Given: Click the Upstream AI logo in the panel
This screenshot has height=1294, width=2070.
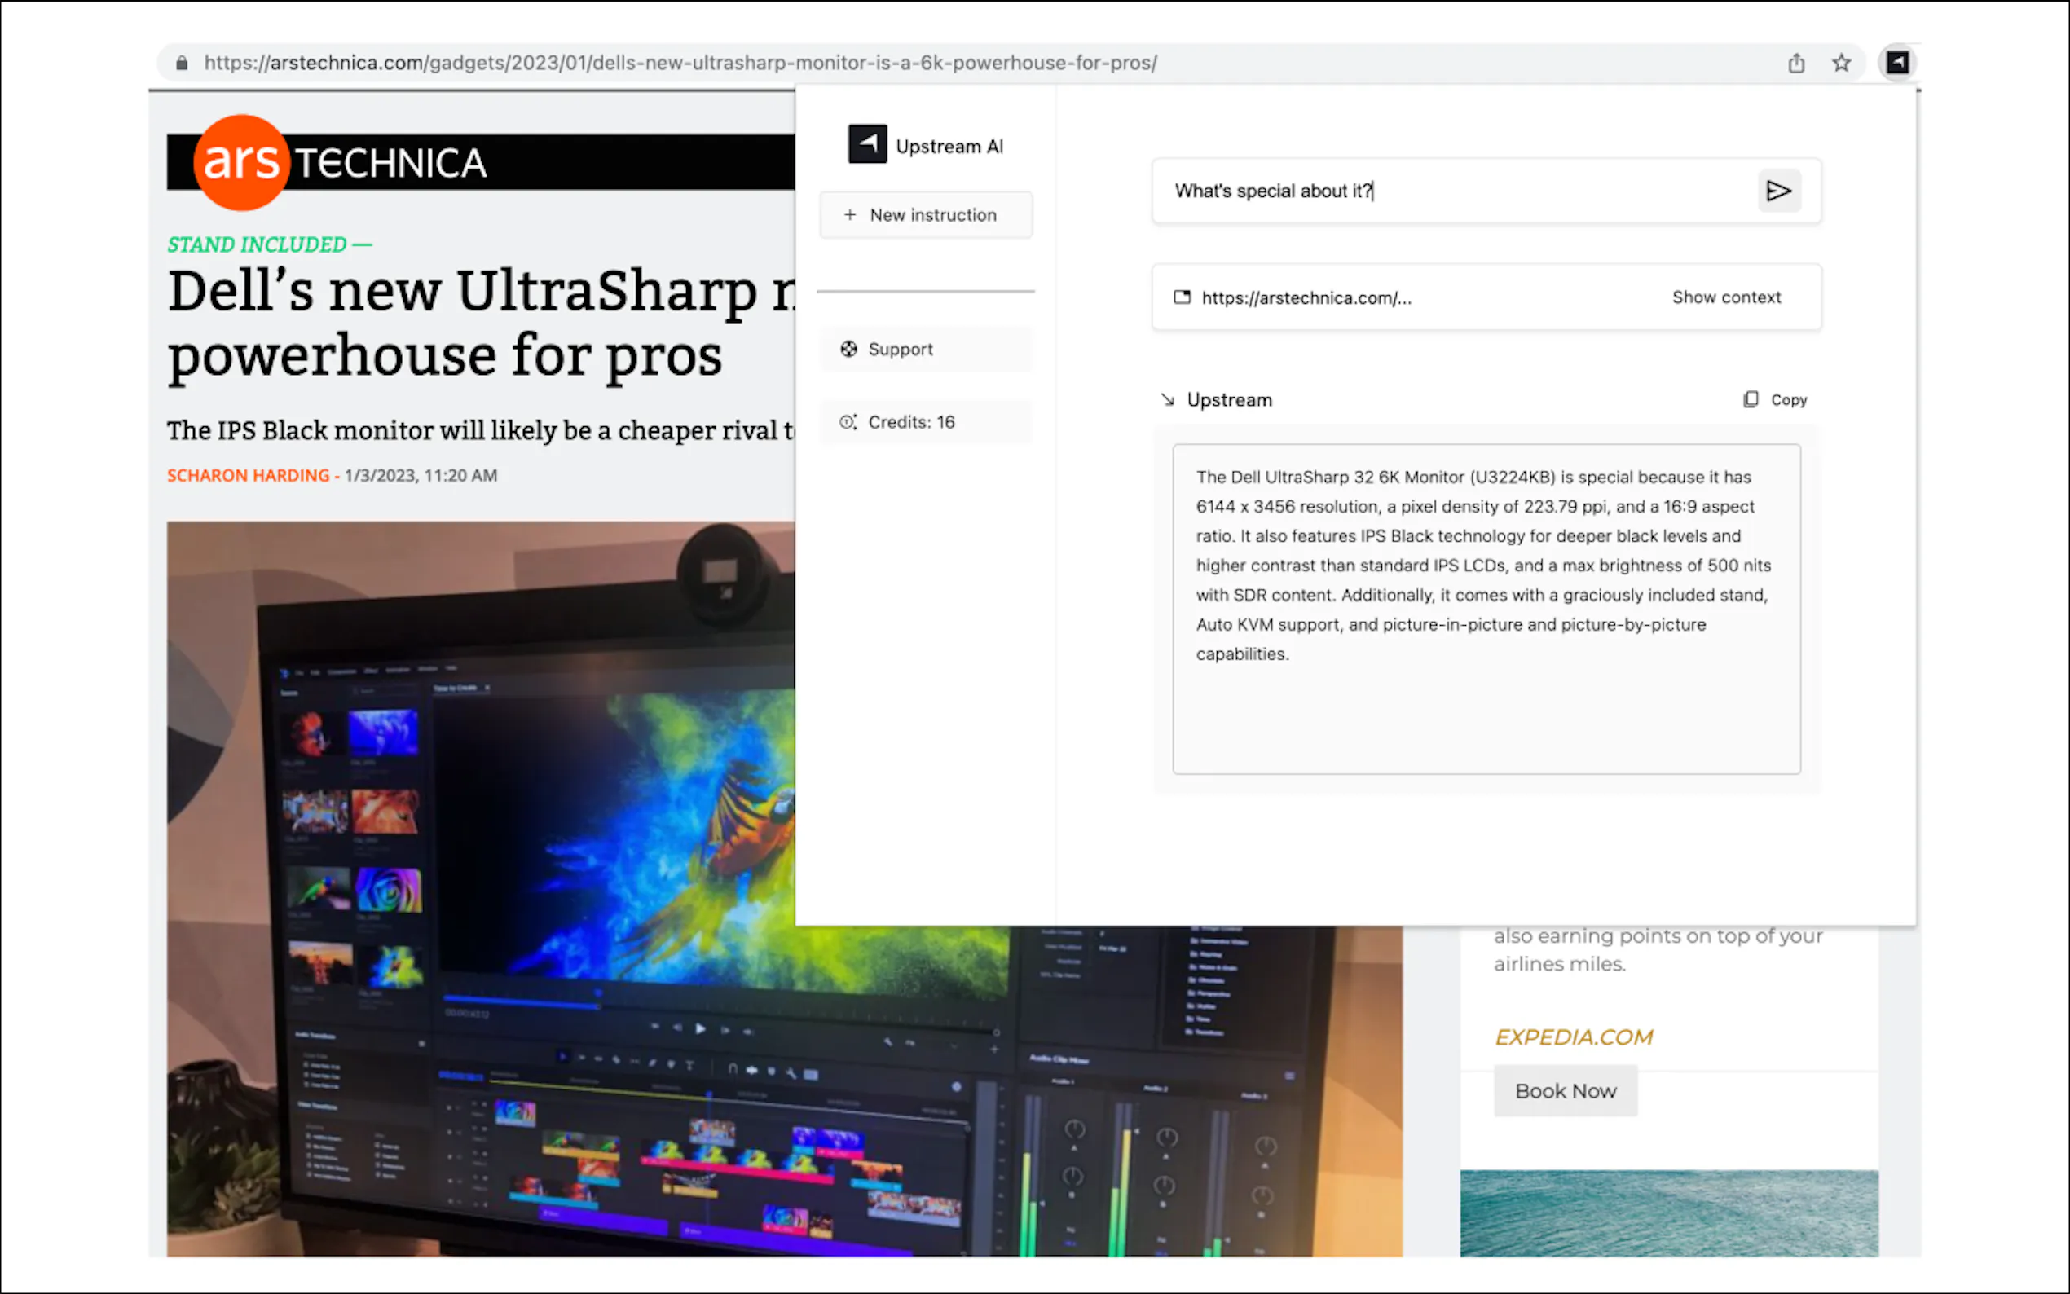Looking at the screenshot, I should (867, 144).
